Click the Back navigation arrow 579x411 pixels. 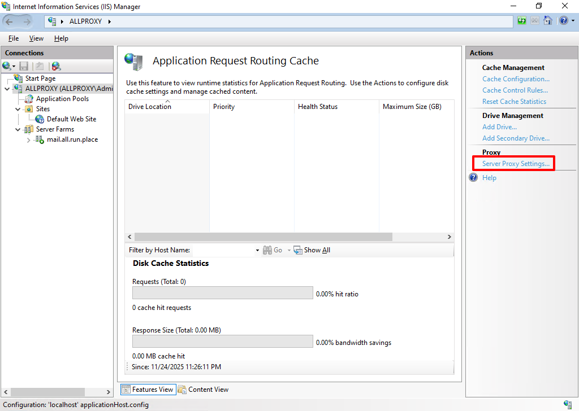9,21
